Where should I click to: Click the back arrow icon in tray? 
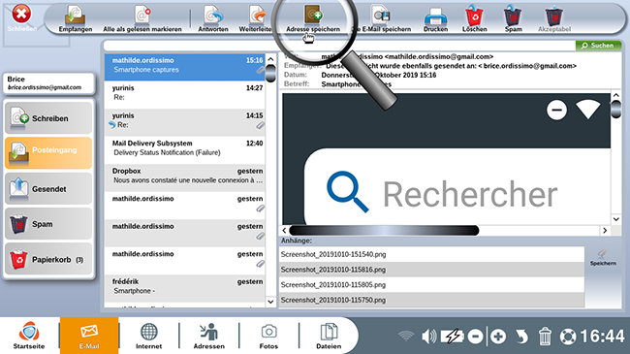pyautogui.click(x=521, y=337)
